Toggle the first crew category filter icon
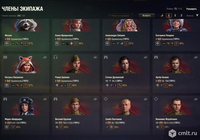Screen dimensions: 200x140 click(x=162, y=16)
